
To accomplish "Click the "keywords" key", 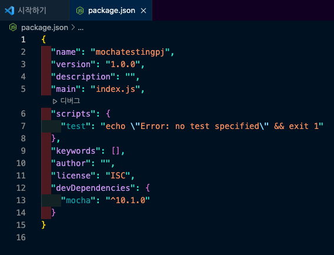I will pos(76,151).
